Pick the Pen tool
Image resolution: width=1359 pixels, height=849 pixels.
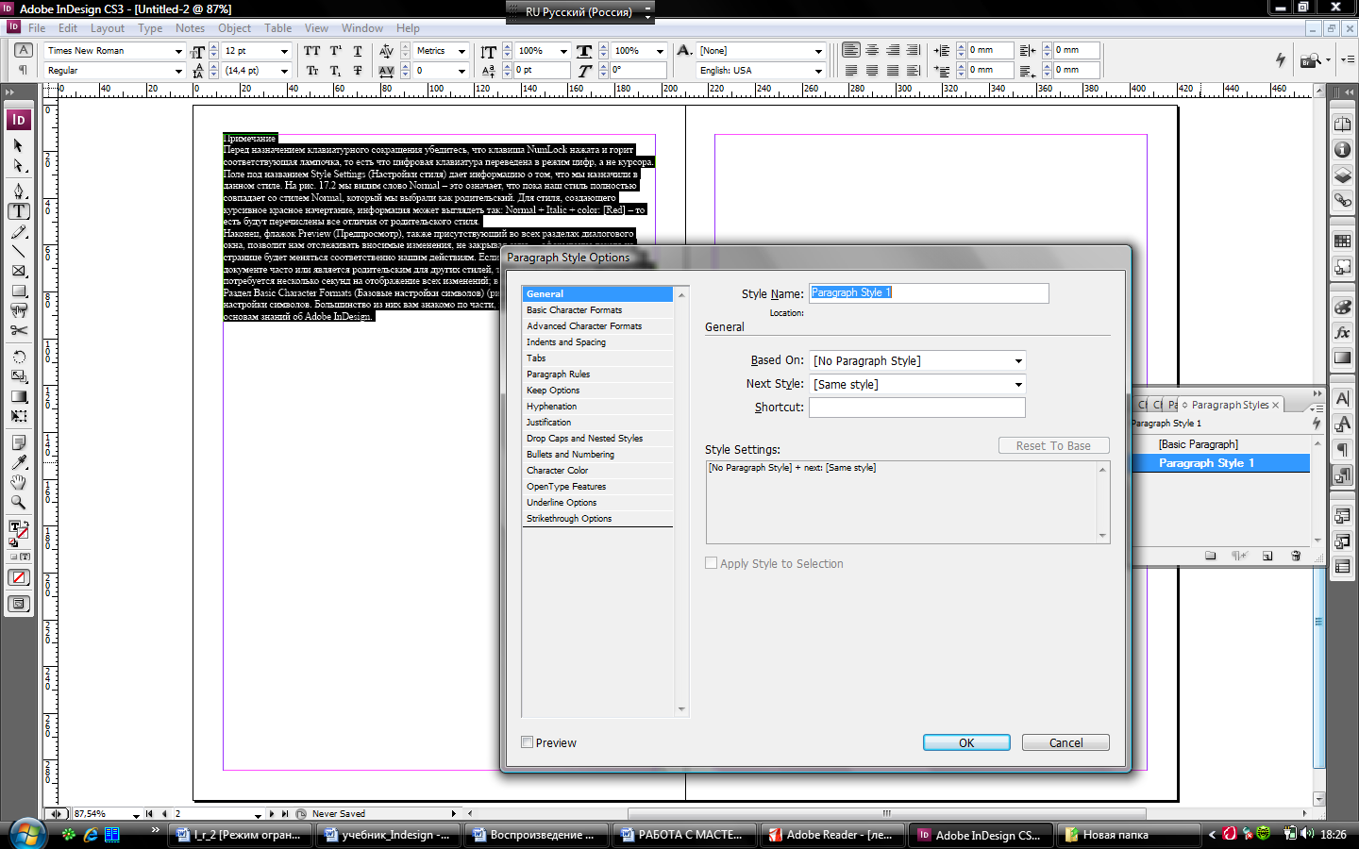pos(18,191)
